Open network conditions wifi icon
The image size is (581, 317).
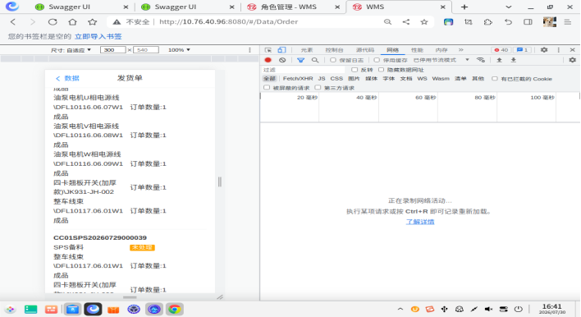[x=481, y=60]
